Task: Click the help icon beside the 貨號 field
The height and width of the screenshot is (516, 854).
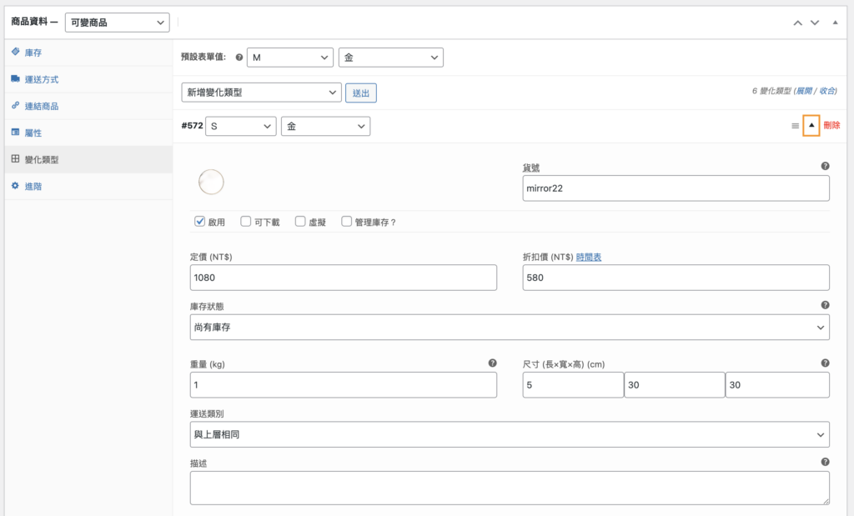Action: (826, 166)
